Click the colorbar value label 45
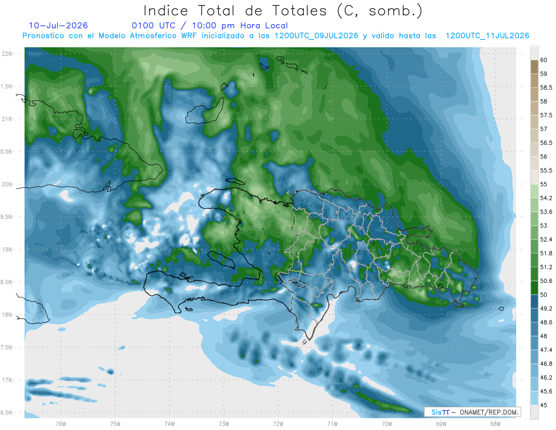This screenshot has height=430, width=556. tap(544, 405)
